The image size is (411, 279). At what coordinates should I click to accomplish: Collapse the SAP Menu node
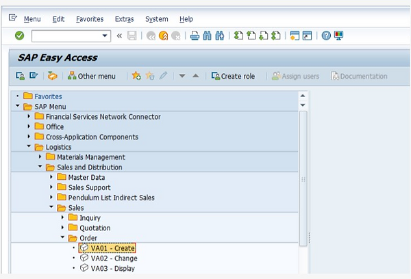(18, 106)
